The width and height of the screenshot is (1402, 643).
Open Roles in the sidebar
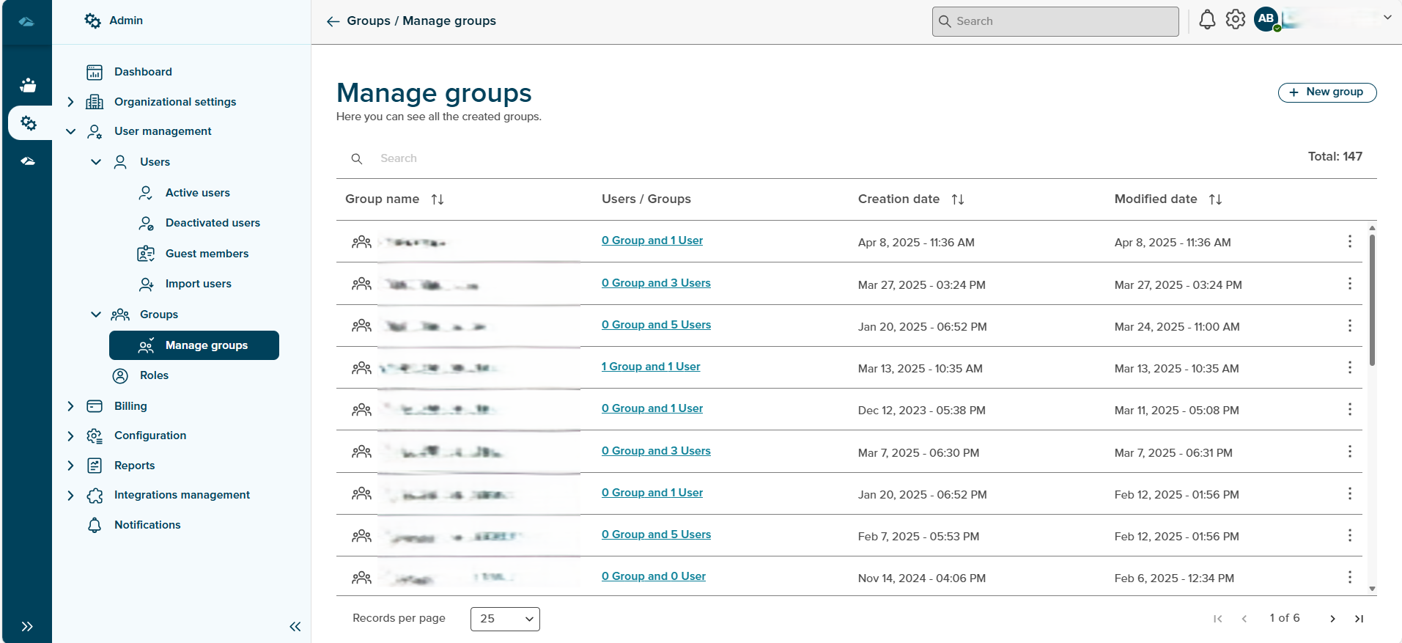154,375
